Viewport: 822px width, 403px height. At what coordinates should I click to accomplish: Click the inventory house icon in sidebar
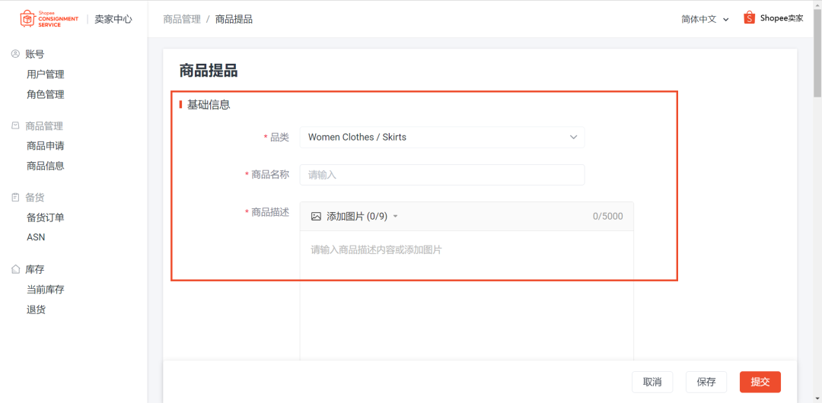[x=15, y=269]
